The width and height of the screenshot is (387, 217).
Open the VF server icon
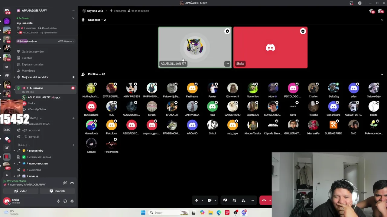click(7, 76)
